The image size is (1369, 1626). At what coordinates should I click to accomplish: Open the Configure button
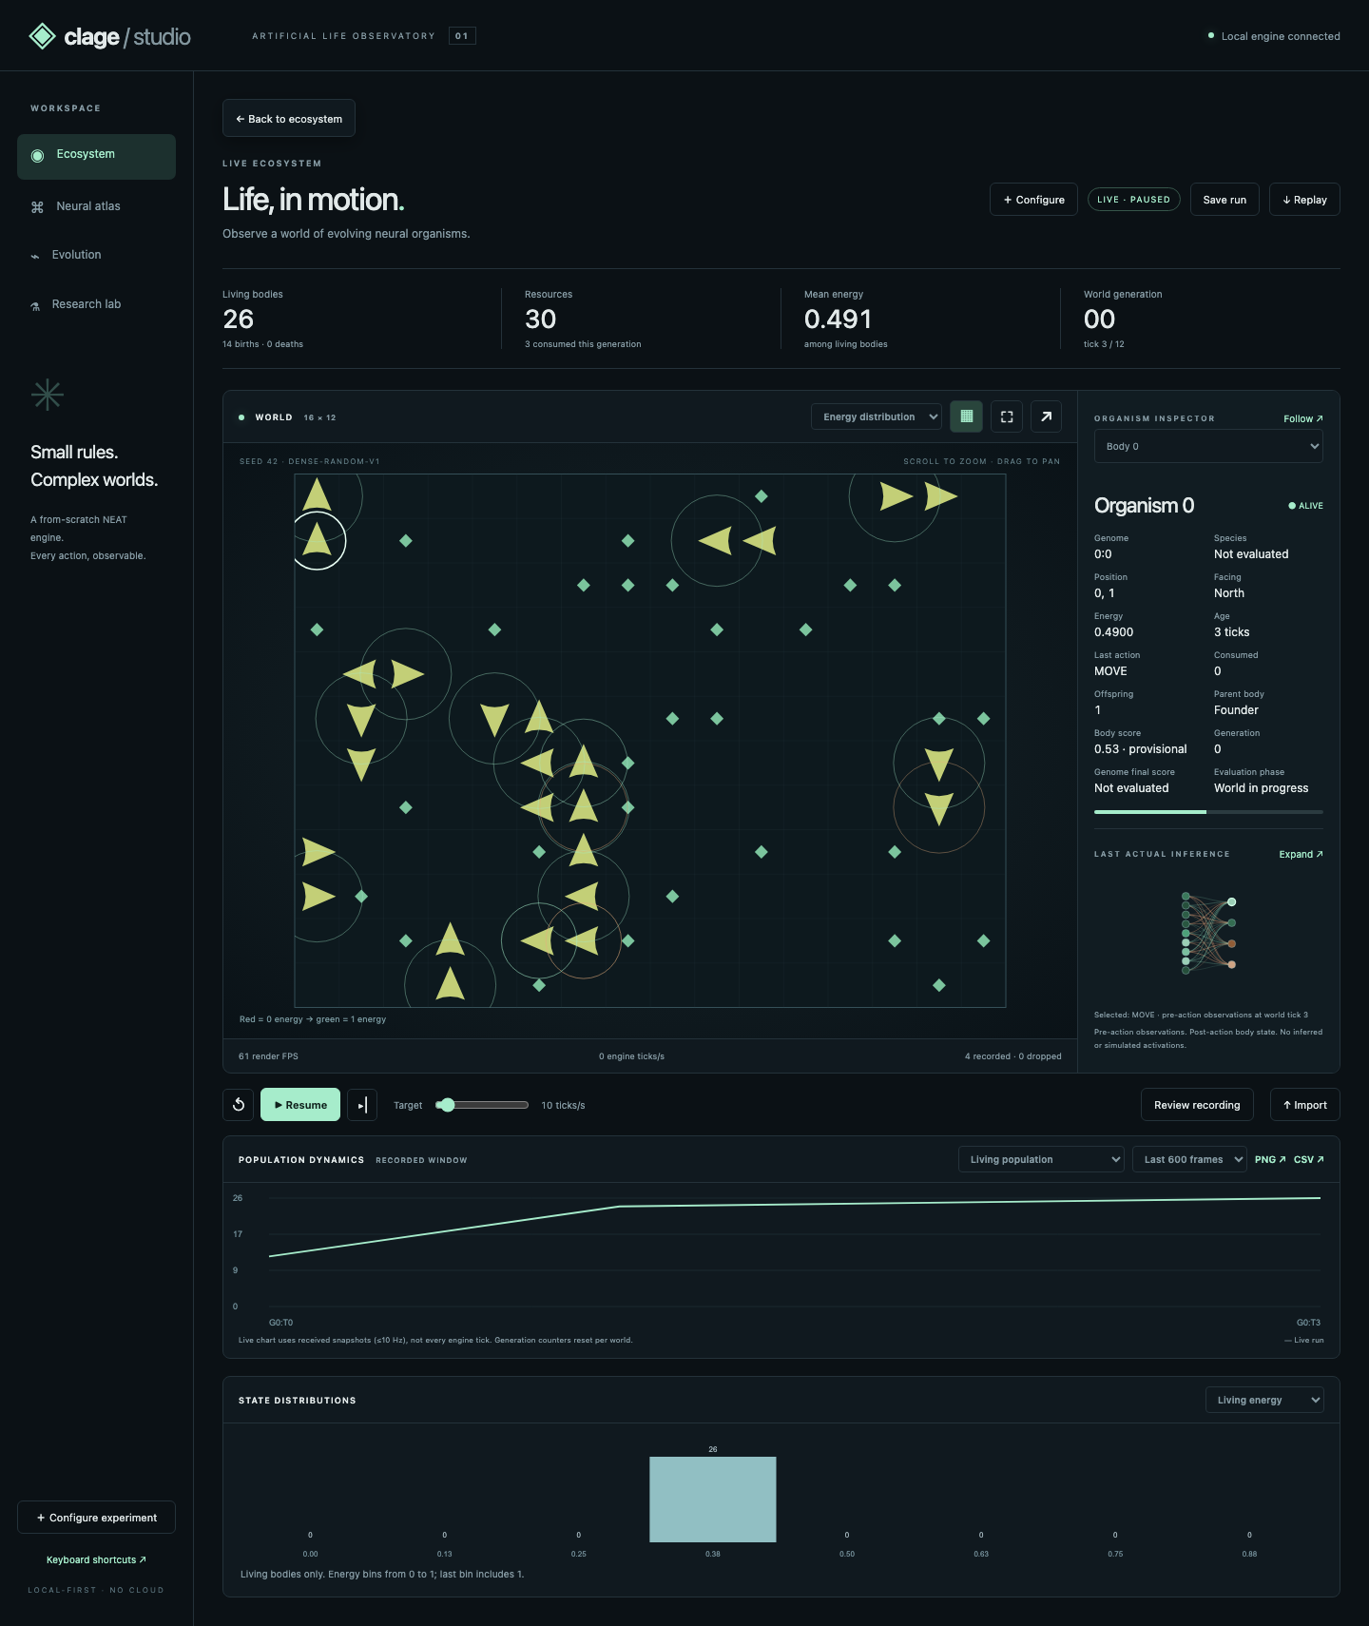[x=1033, y=200]
